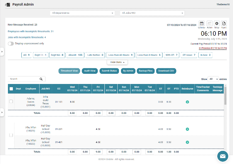Click the table vertical scrollbar
Viewport: 233px width, 164px height.
225,96
